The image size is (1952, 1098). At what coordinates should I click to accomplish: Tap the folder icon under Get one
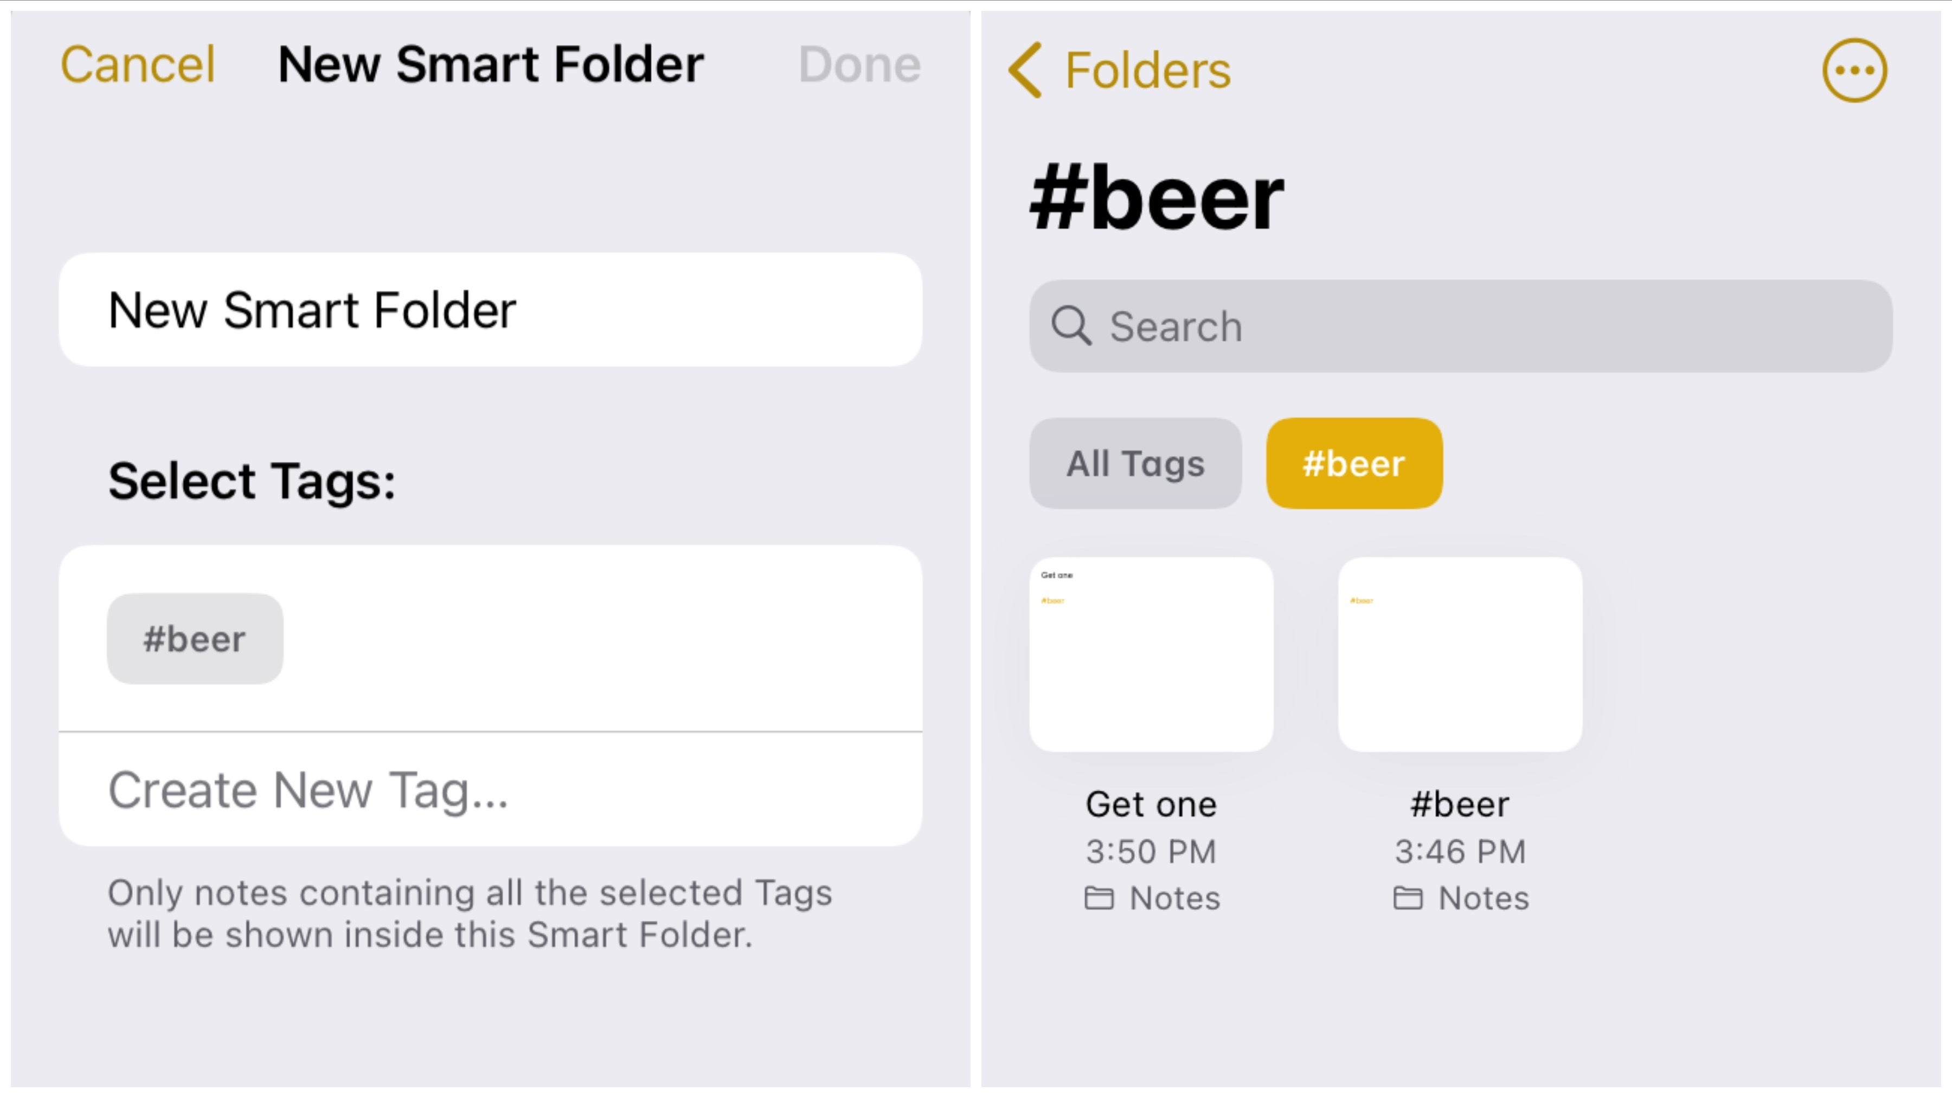[1099, 897]
